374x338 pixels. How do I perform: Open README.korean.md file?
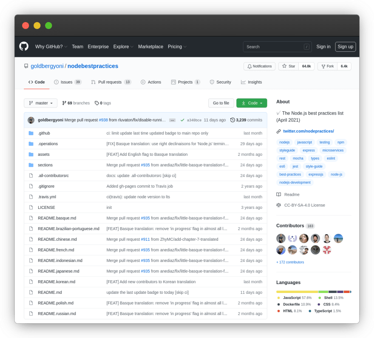coord(57,282)
